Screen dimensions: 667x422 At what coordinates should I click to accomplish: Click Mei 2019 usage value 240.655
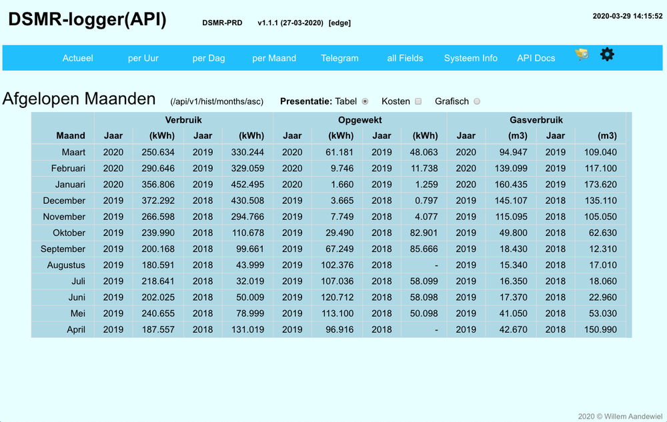(158, 313)
